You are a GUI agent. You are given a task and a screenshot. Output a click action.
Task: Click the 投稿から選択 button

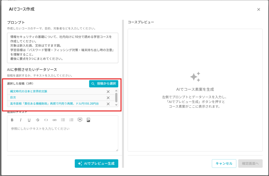tap(104, 84)
